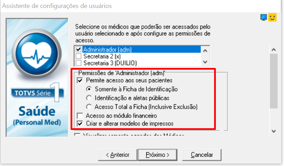Proceed with the Próximo button

click(158, 155)
